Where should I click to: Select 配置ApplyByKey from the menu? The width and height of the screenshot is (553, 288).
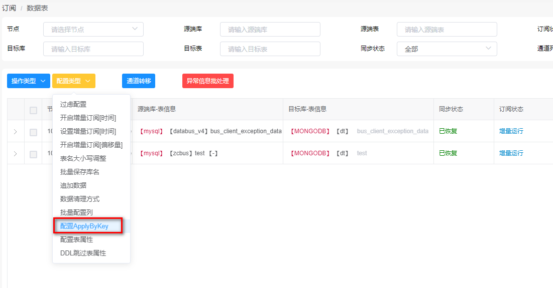click(x=84, y=226)
